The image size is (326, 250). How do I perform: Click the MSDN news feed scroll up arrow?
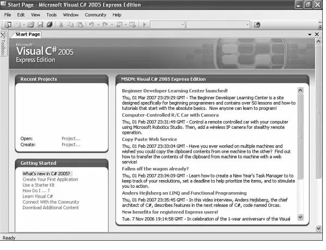pos(300,90)
